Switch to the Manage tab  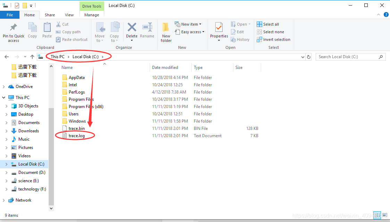(92, 15)
